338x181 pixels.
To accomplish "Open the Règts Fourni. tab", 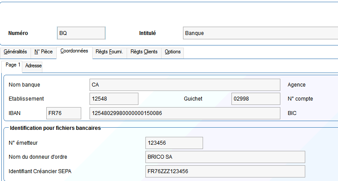I will (110, 52).
